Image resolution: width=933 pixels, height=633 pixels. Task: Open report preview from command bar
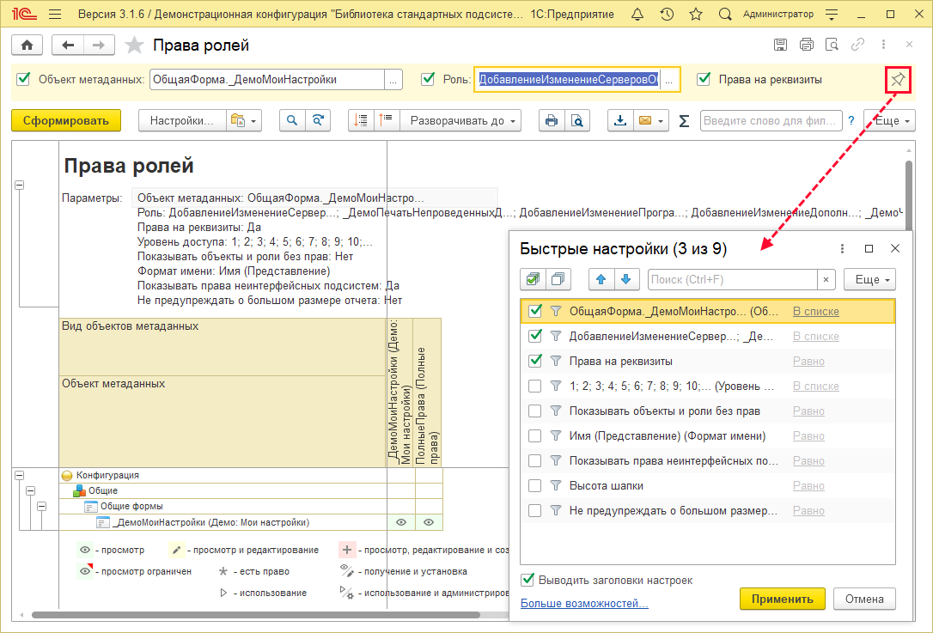pyautogui.click(x=577, y=121)
